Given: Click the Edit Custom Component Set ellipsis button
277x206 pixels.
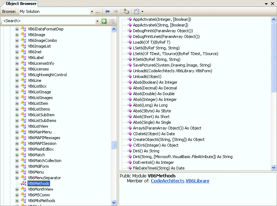Looking at the screenshot, I should click(x=98, y=12).
